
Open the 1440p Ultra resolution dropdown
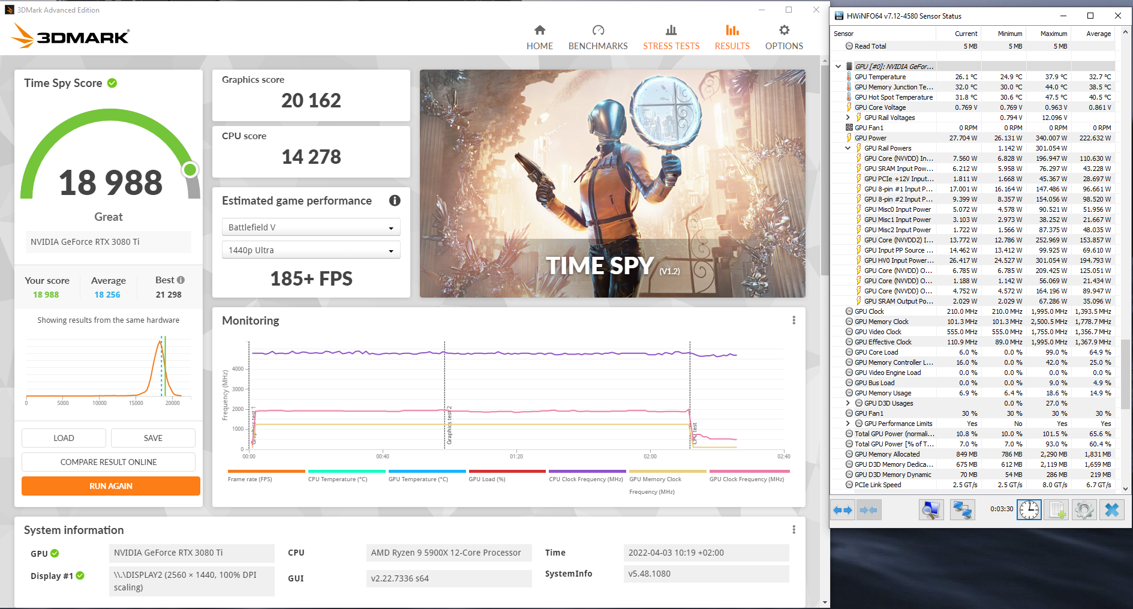311,250
